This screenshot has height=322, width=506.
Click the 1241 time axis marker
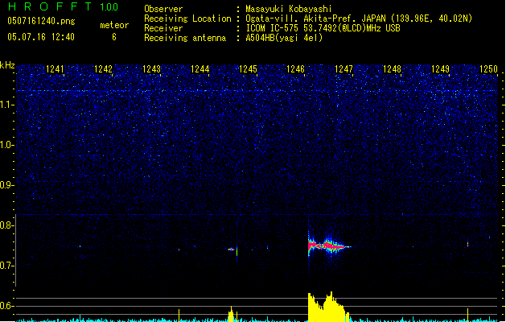[x=55, y=69]
